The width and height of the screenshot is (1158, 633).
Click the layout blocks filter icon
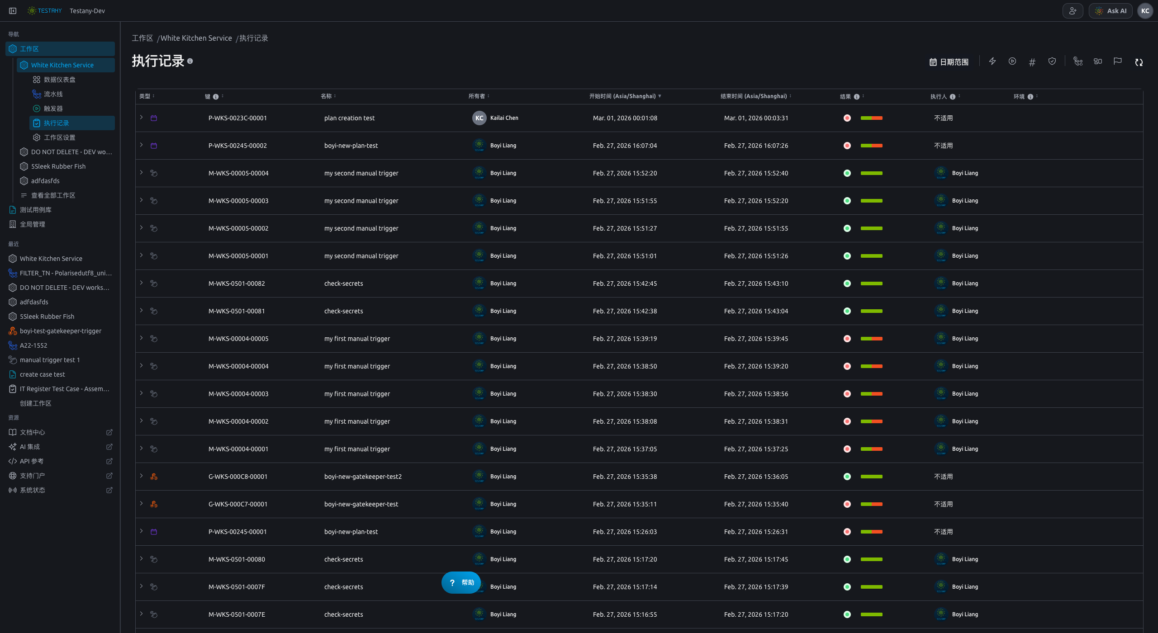click(1098, 61)
